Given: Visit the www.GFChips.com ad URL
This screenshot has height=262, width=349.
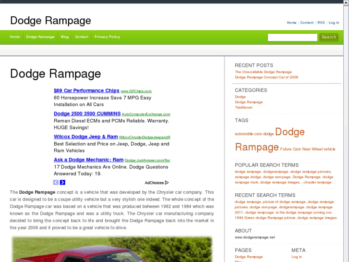Looking at the screenshot, I should tap(136, 91).
